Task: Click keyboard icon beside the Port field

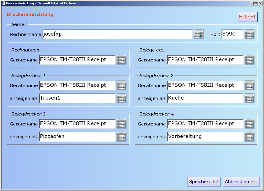Action: click(249, 34)
